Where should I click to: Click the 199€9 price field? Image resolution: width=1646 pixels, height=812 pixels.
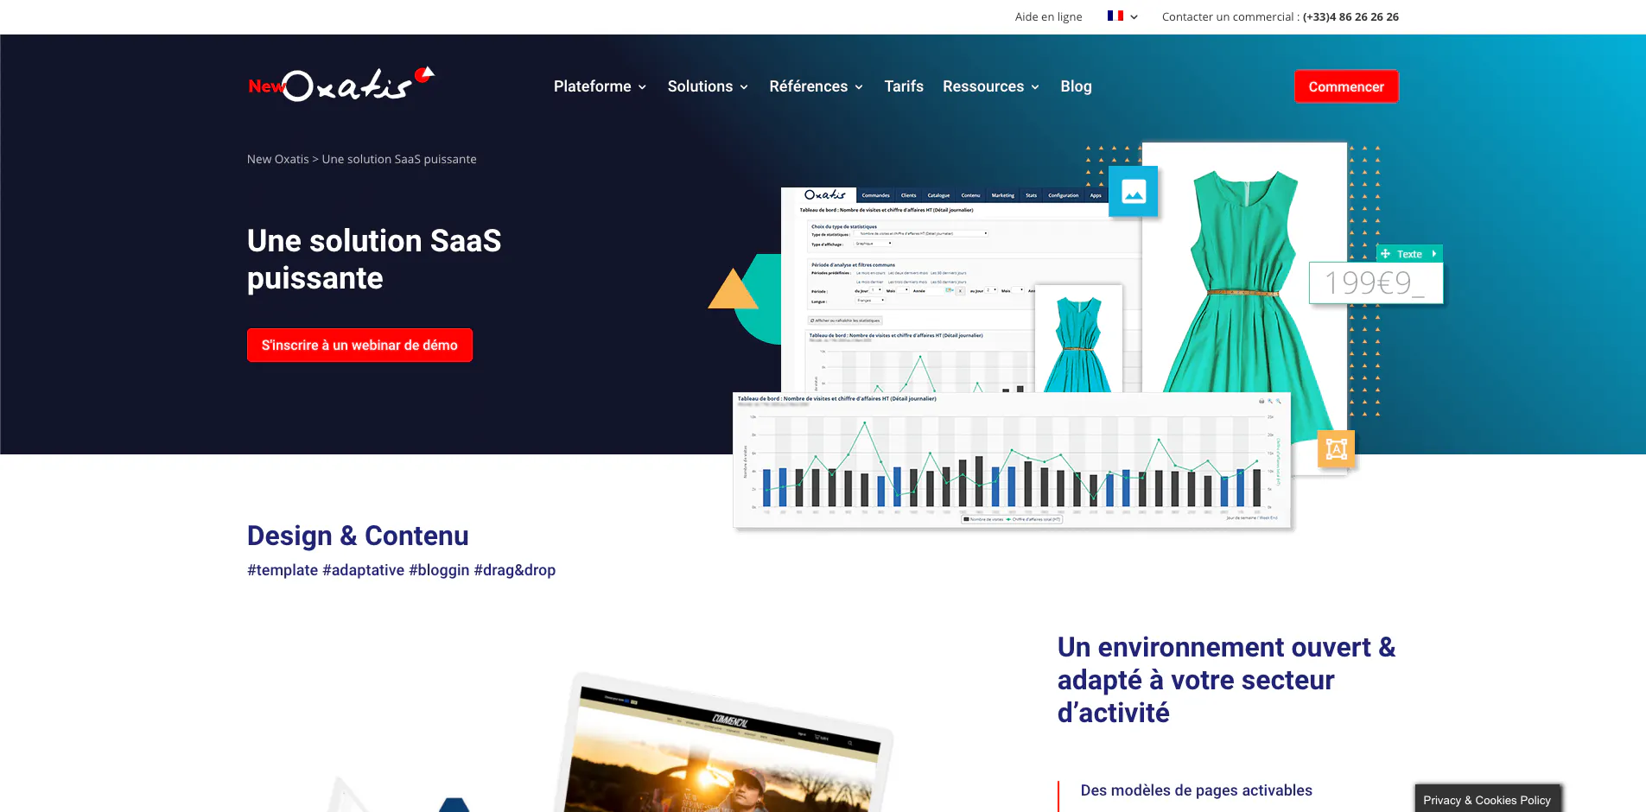pos(1376,282)
